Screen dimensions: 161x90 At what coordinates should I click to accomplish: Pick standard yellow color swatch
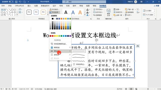[x=57, y=36]
